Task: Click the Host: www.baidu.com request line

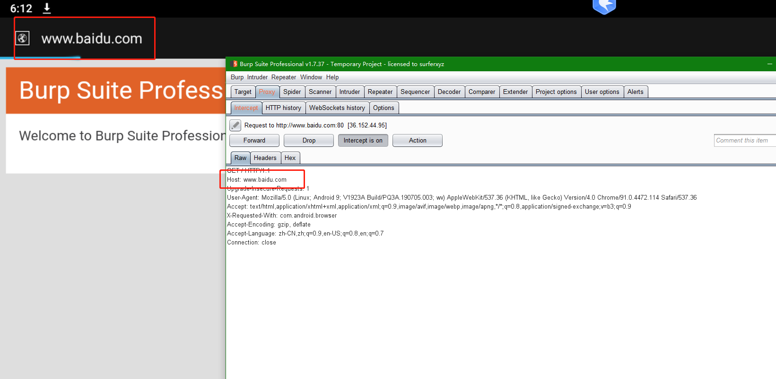Action: (x=257, y=179)
